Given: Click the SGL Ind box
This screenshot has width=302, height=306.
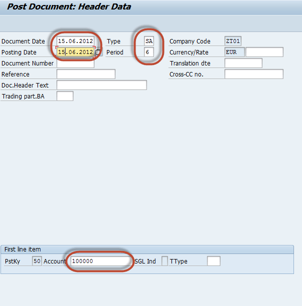Looking at the screenshot, I should 164,261.
